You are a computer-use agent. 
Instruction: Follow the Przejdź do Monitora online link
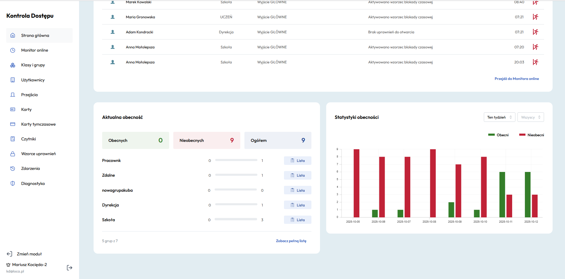point(517,79)
